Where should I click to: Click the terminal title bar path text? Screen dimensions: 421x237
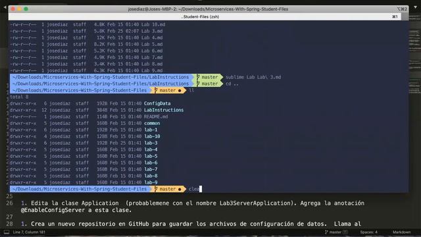[x=208, y=9]
